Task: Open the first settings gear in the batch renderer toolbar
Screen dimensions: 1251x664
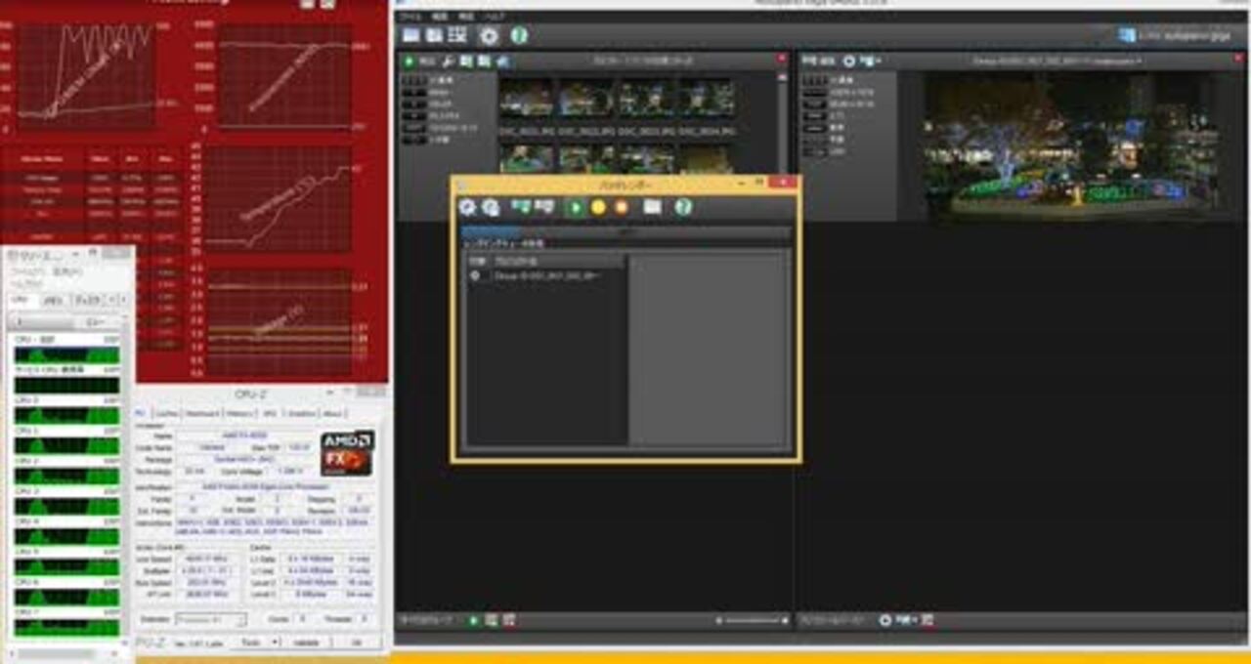Action: [x=469, y=207]
